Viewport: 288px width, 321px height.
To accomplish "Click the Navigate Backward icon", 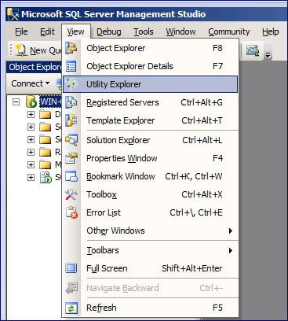I will coord(71,288).
